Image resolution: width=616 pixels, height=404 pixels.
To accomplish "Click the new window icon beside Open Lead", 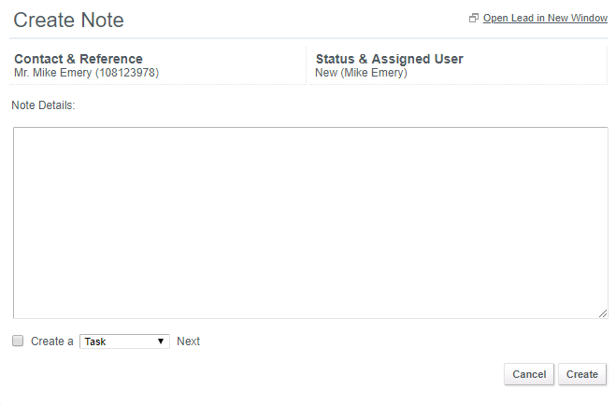I will click(x=473, y=18).
